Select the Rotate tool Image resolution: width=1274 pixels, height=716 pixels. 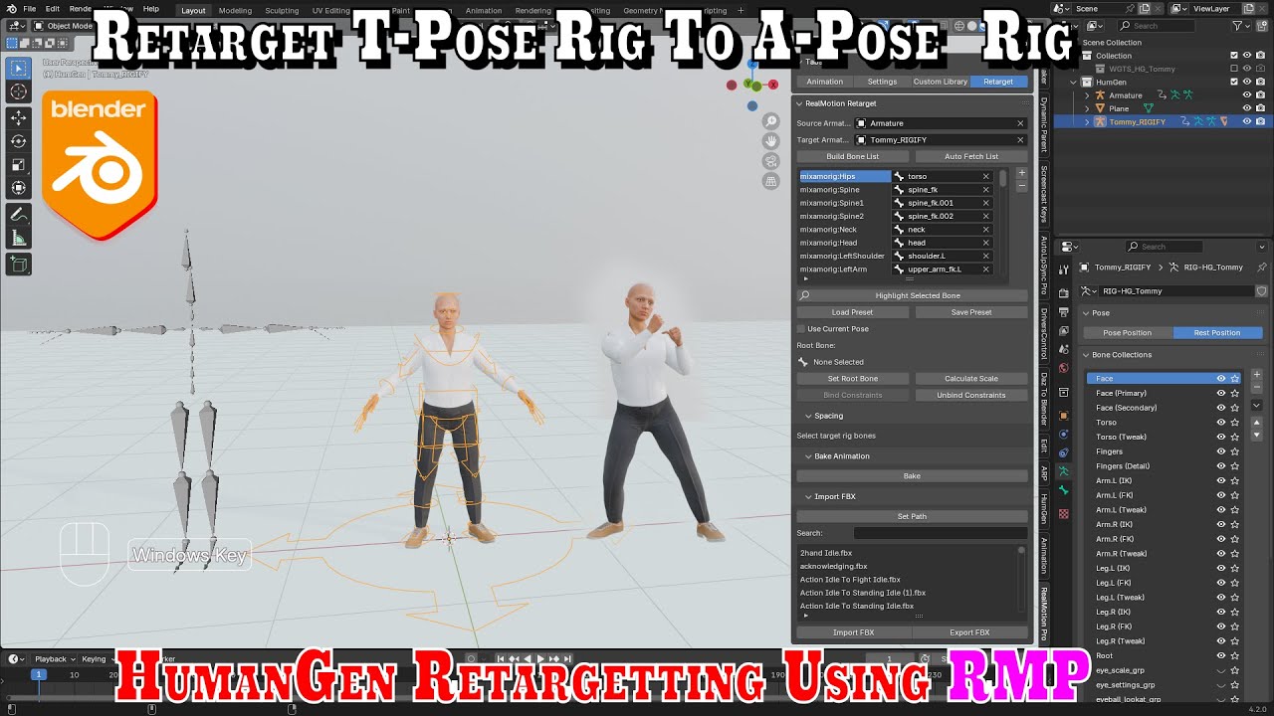pyautogui.click(x=18, y=141)
